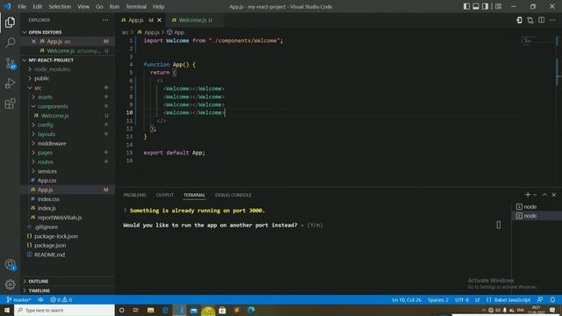562x316 pixels.
Task: Collapse the Open Editors section
Action: [x=68, y=32]
